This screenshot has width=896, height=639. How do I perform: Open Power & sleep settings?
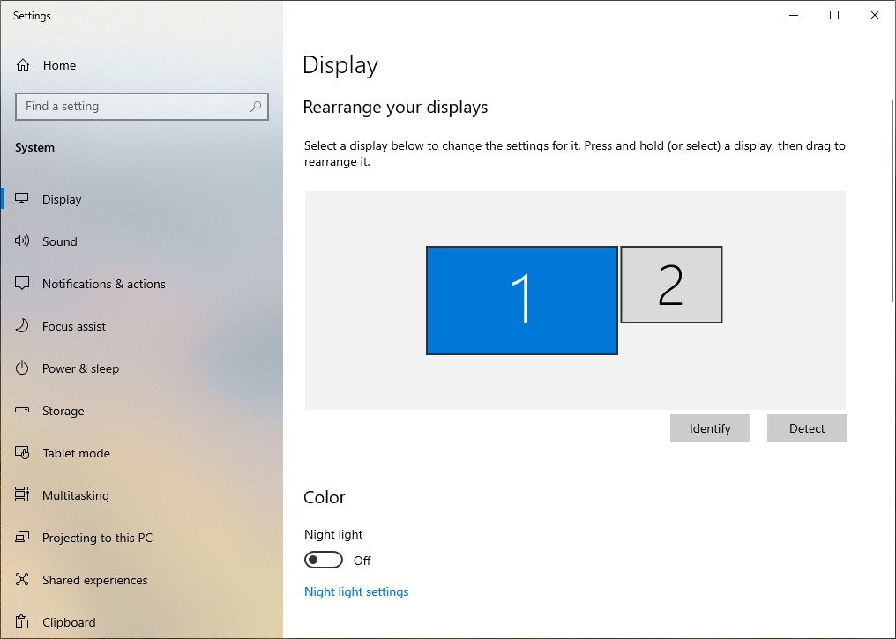pos(142,368)
